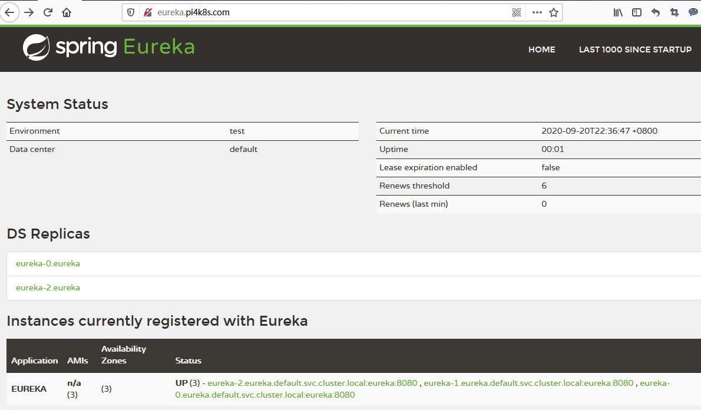Click the Renews threshold label

point(415,186)
